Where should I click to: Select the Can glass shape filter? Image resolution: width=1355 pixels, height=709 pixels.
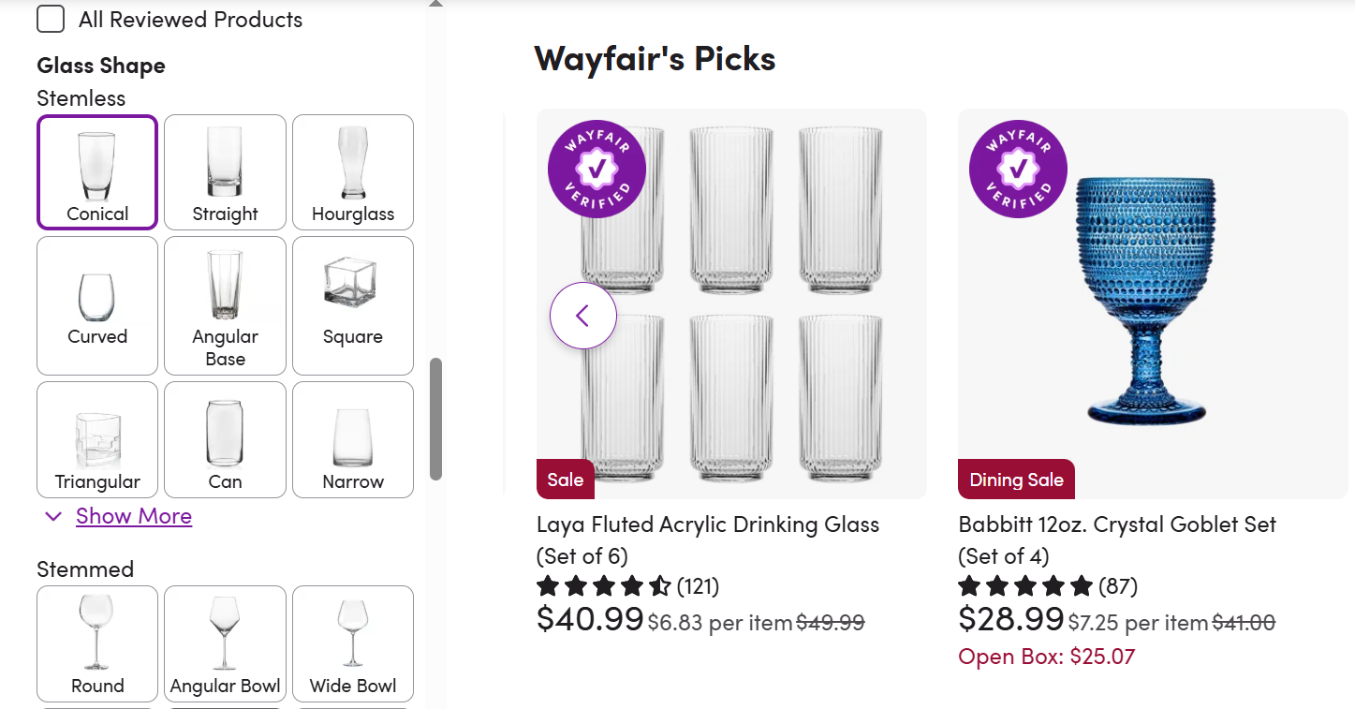pos(225,439)
